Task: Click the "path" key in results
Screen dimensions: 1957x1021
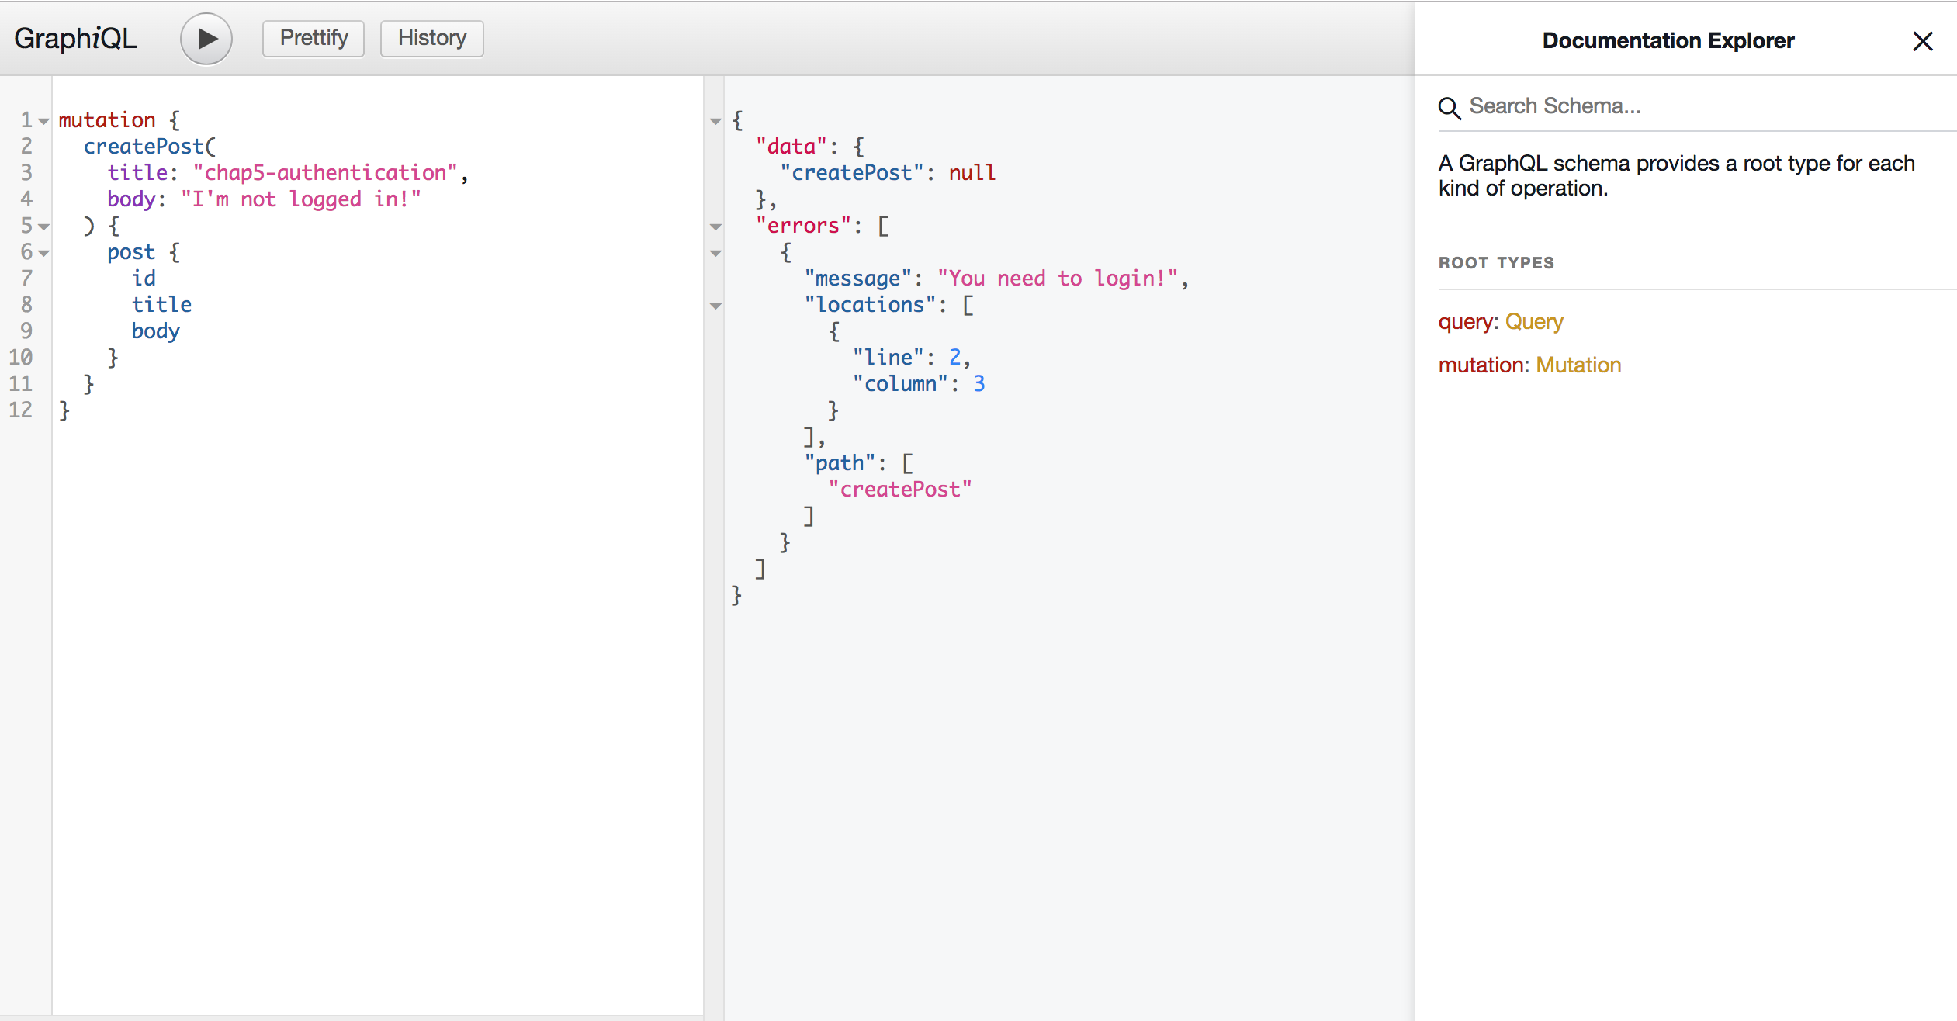Action: point(840,463)
